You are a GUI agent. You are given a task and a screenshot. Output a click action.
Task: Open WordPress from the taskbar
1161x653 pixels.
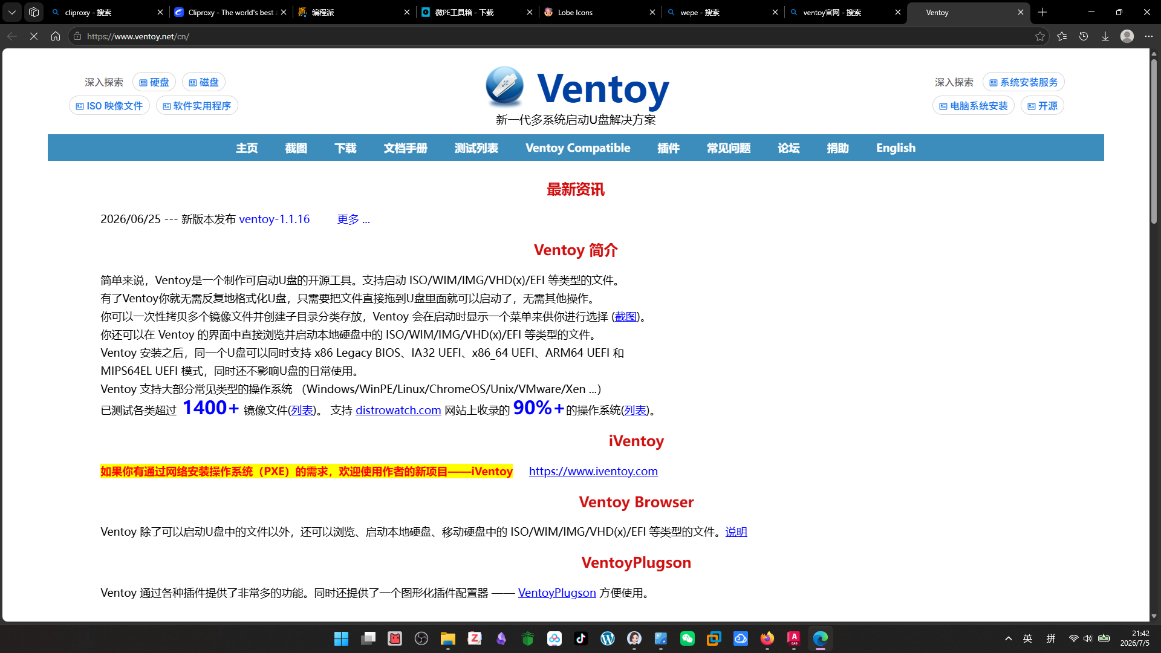coord(608,638)
